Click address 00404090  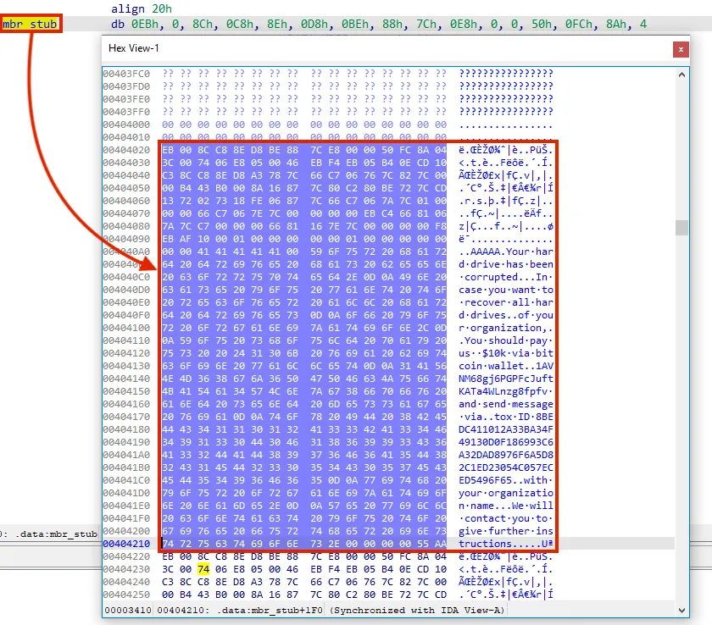point(126,239)
